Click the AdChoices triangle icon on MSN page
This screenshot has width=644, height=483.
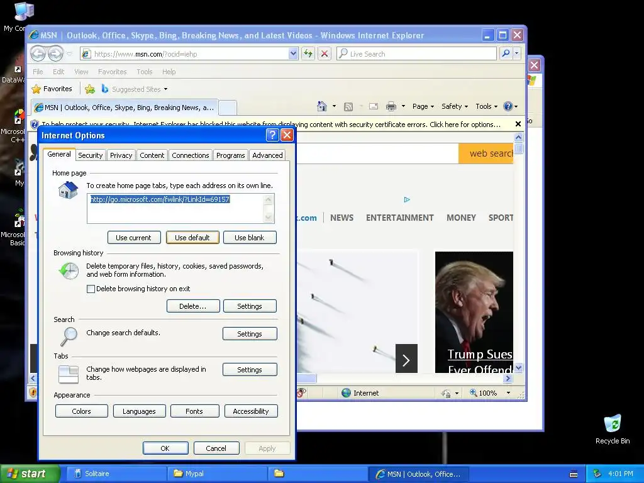407,199
